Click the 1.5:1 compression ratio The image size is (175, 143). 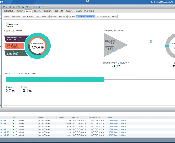110,49
